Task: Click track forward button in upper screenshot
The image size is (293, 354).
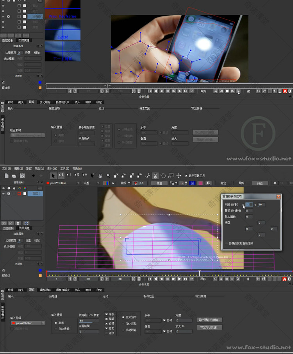Action: [238, 91]
